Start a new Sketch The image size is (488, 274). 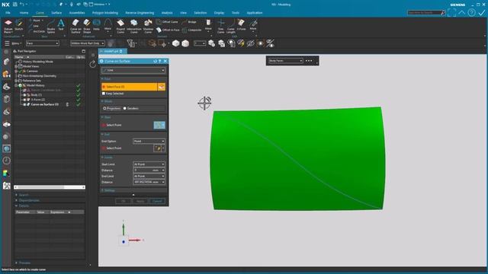(x=18, y=25)
